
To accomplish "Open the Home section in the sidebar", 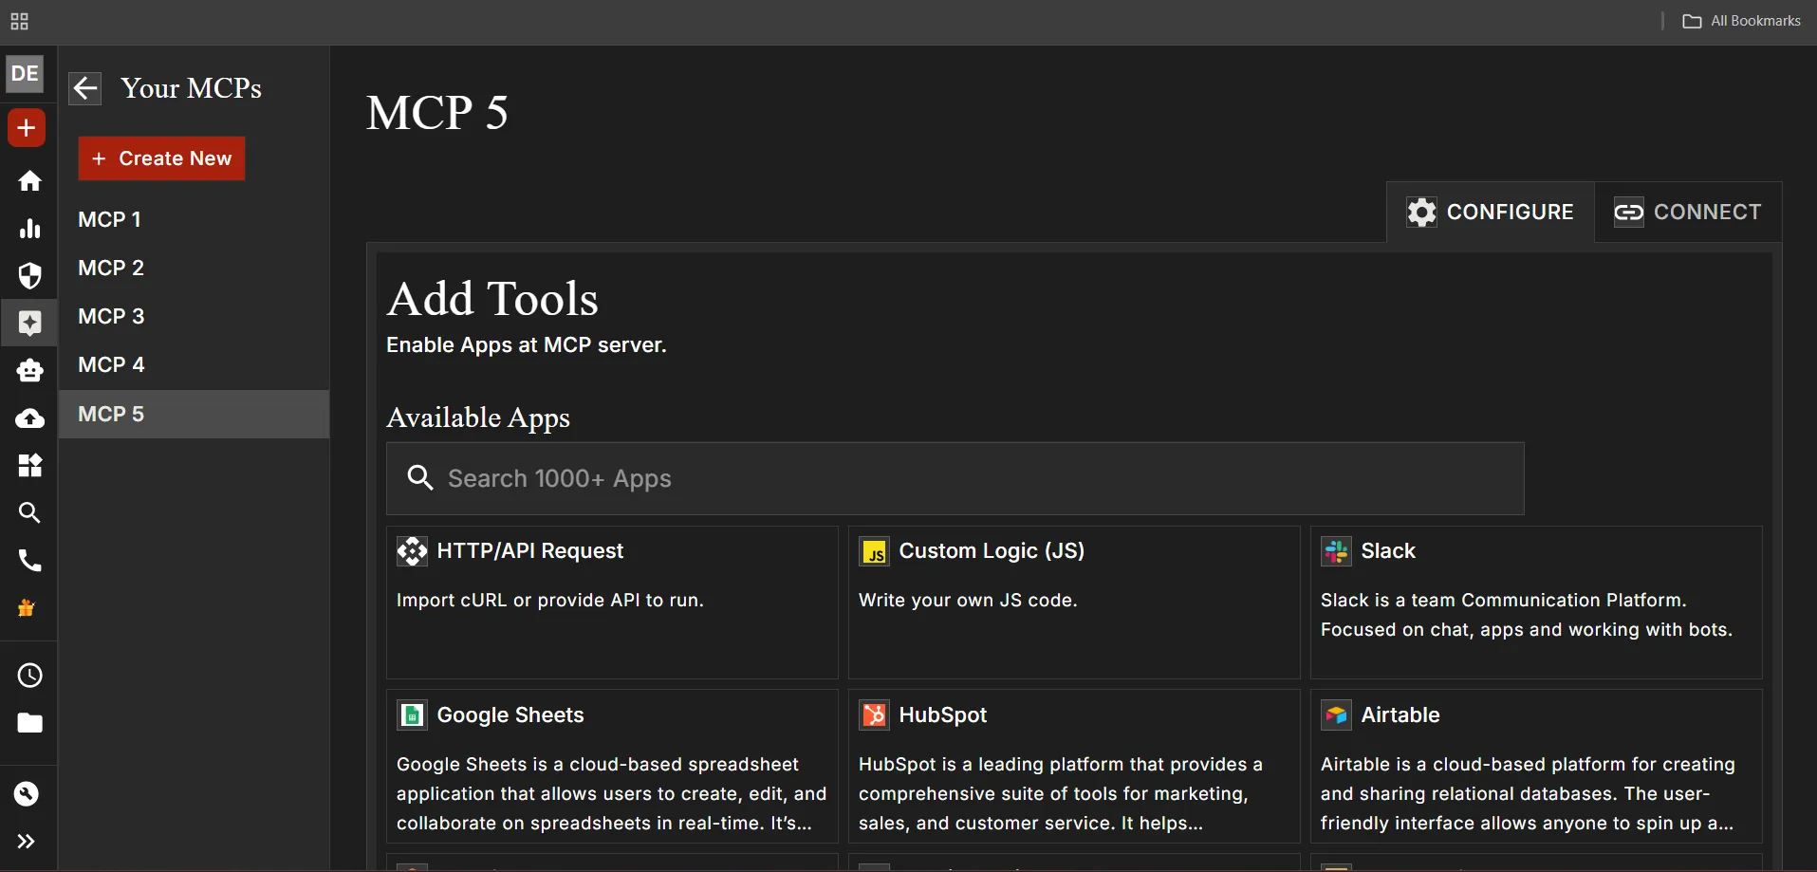I will coord(29,180).
